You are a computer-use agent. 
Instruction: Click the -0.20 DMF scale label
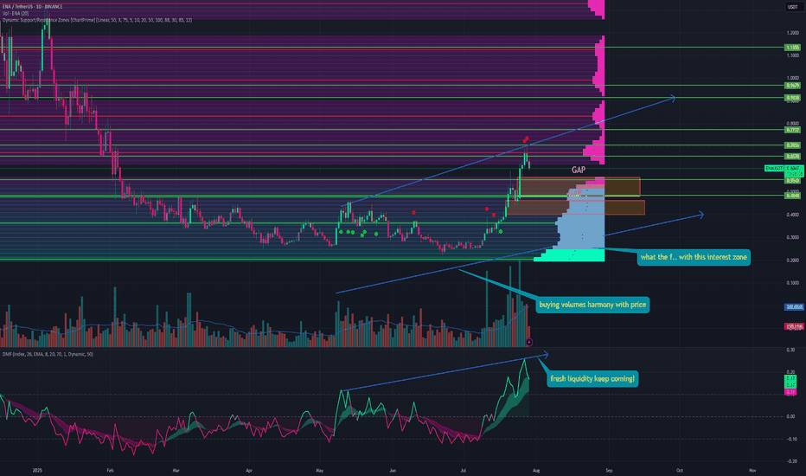coord(791,461)
